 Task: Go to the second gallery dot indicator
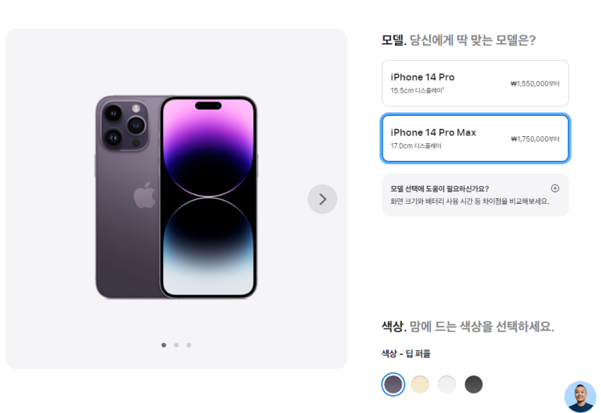coord(176,345)
